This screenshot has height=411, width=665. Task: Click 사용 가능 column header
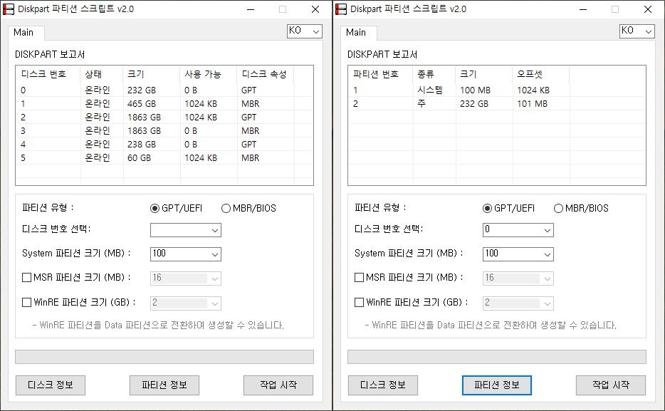(208, 74)
